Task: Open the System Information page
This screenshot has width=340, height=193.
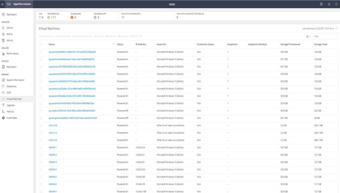Action: click(x=16, y=80)
